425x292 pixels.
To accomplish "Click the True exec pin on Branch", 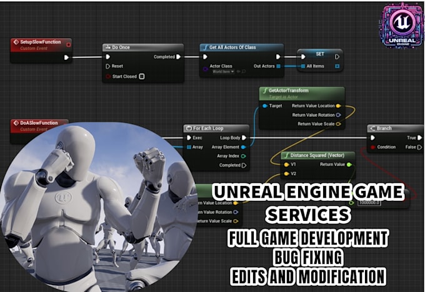I will (x=419, y=138).
